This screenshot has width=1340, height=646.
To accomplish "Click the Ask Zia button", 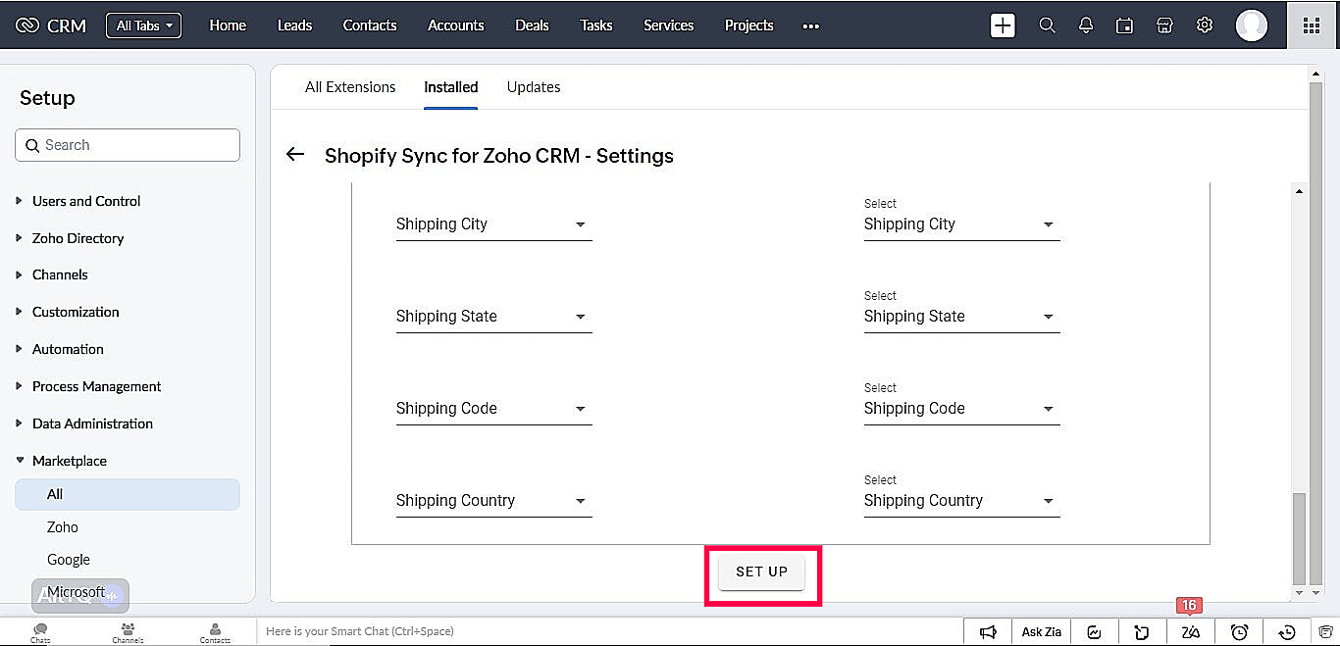I will click(x=1042, y=632).
